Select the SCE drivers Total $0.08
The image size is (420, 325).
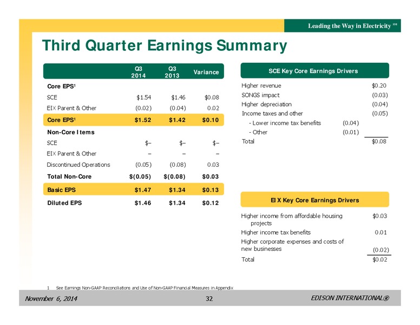click(379, 141)
